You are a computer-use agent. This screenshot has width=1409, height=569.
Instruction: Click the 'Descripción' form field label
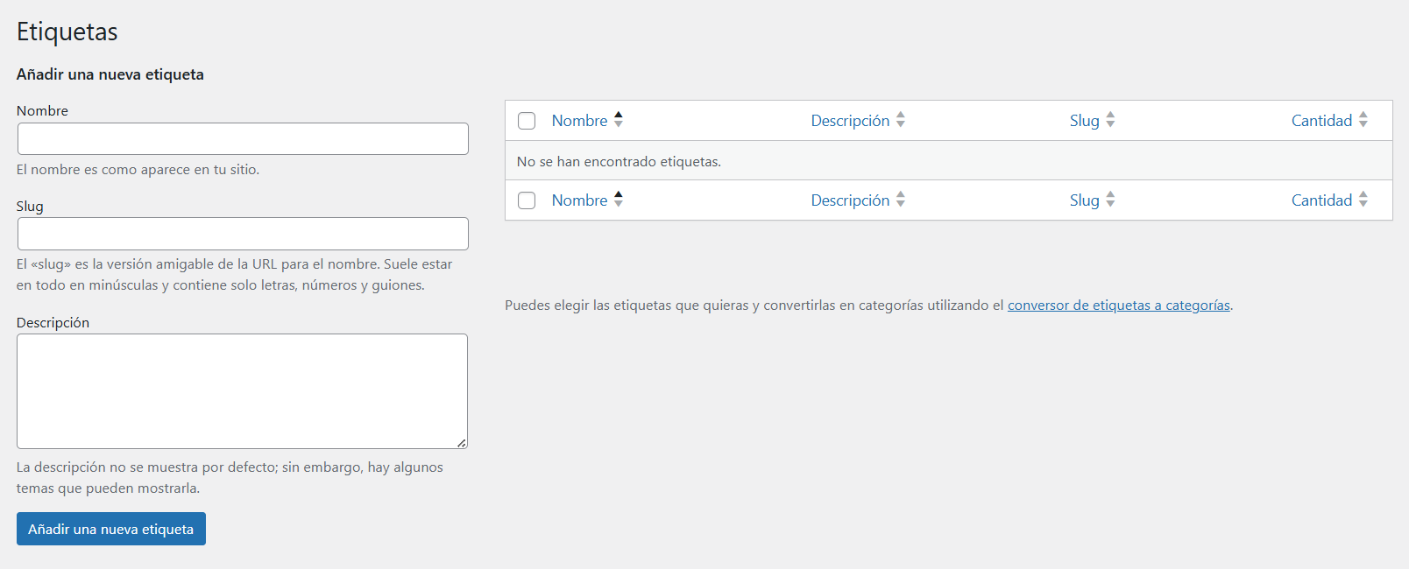tap(53, 323)
